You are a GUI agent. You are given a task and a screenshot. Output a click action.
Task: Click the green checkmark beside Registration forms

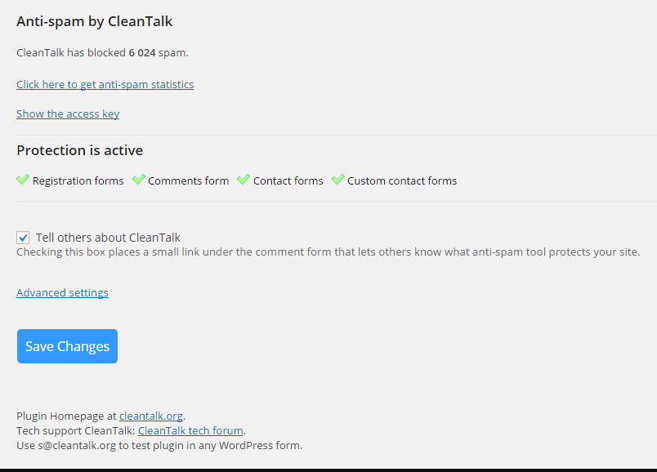23,180
